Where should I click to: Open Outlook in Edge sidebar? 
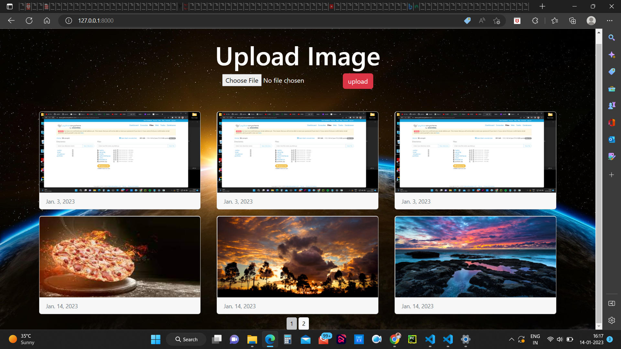(x=611, y=140)
